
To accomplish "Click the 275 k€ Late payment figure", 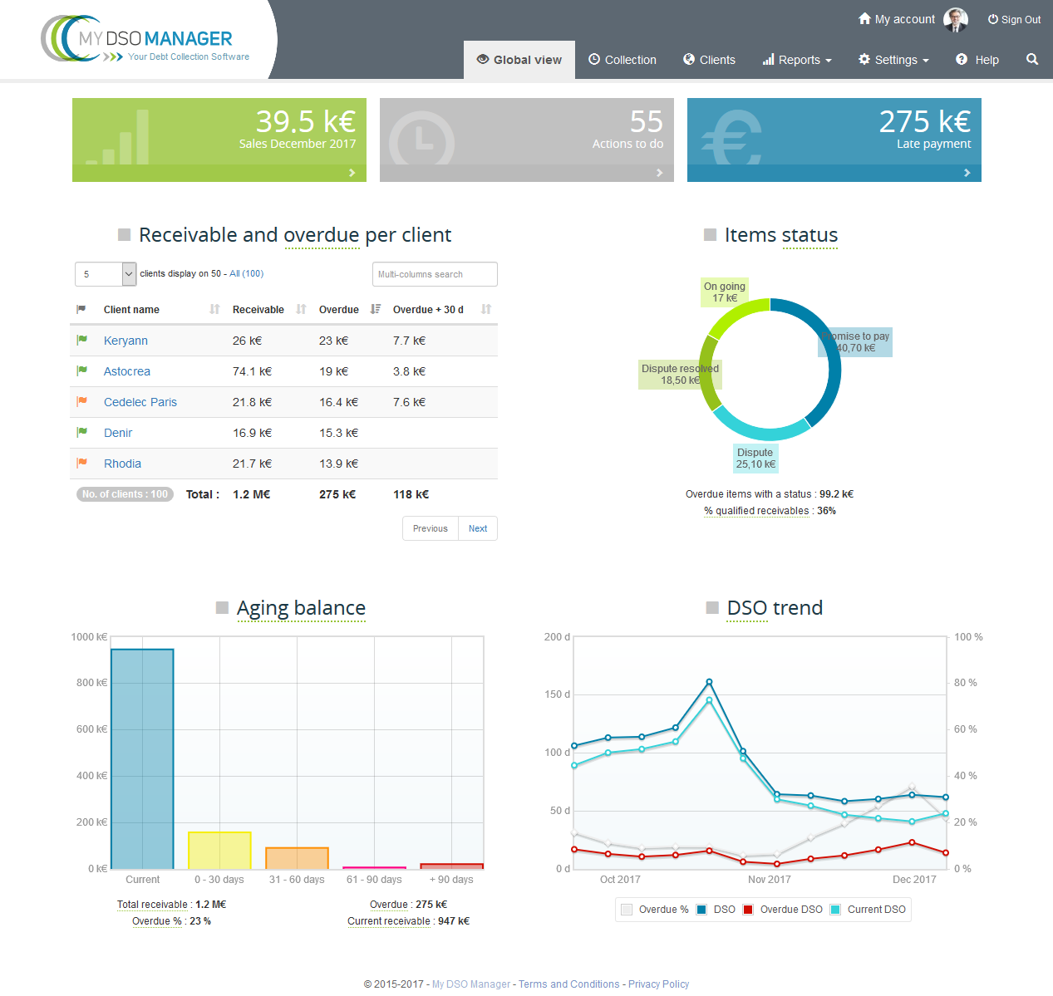I will pyautogui.click(x=924, y=122).
